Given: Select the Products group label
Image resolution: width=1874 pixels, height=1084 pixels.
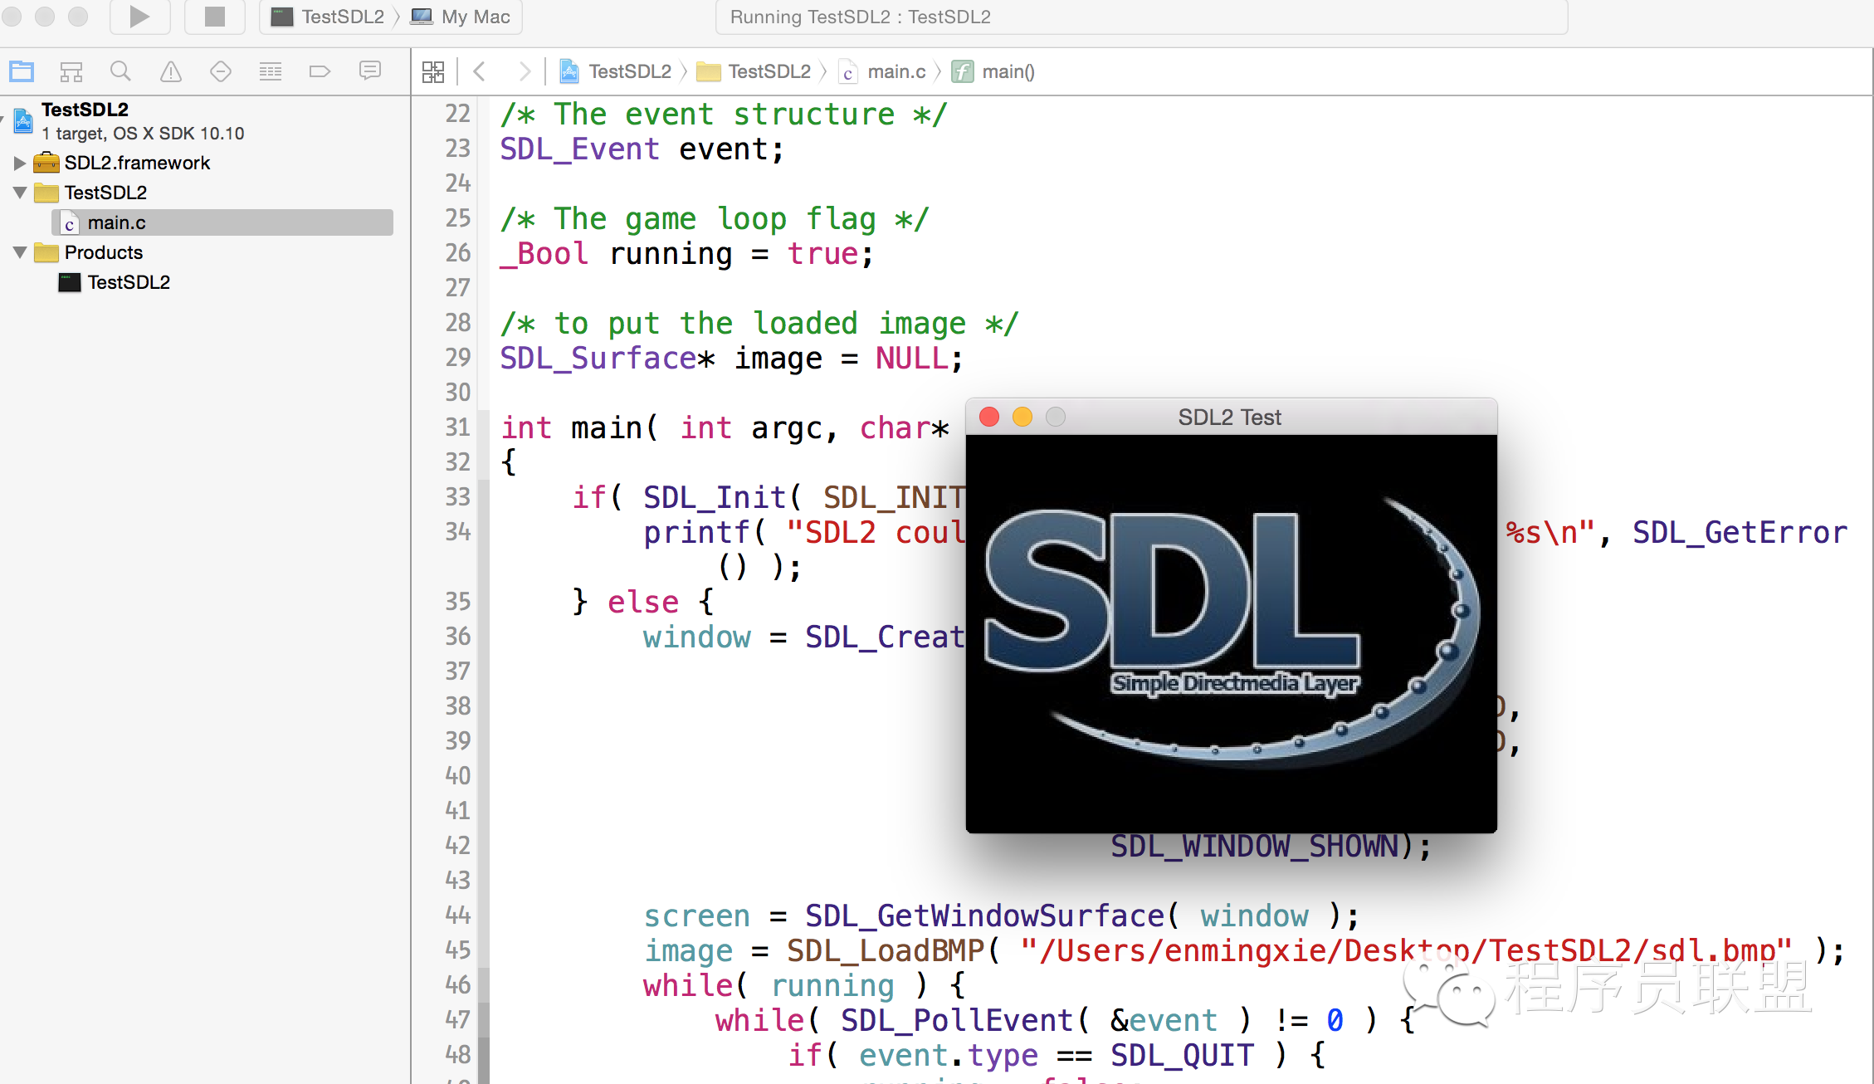Looking at the screenshot, I should click(104, 252).
